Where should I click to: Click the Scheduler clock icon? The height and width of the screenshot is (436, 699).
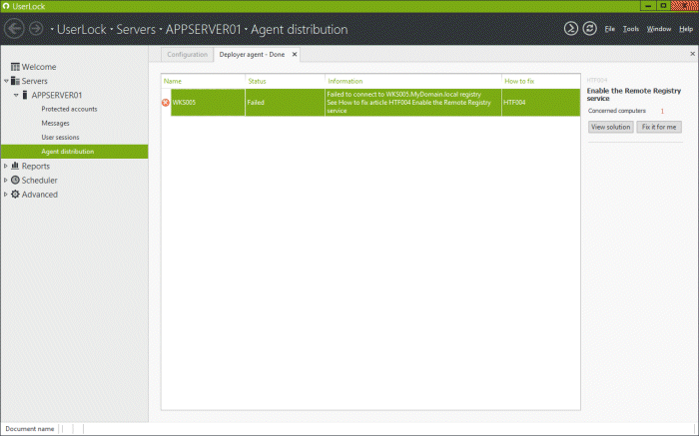(x=15, y=180)
